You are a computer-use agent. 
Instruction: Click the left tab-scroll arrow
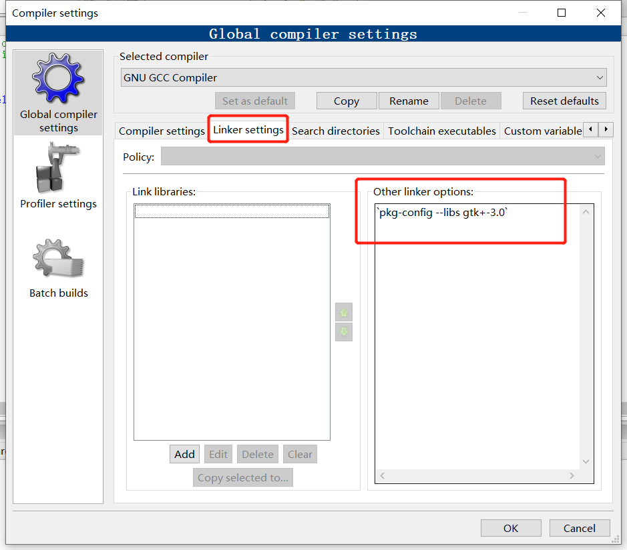(592, 129)
